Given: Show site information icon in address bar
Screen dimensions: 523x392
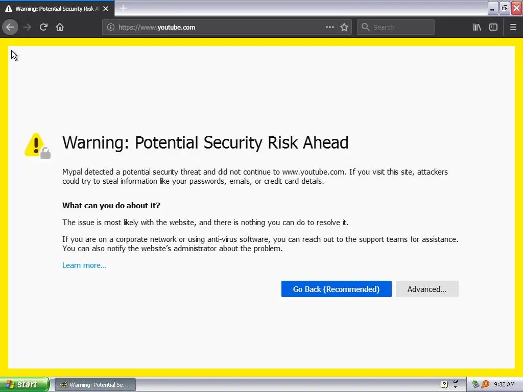Looking at the screenshot, I should coord(111,28).
